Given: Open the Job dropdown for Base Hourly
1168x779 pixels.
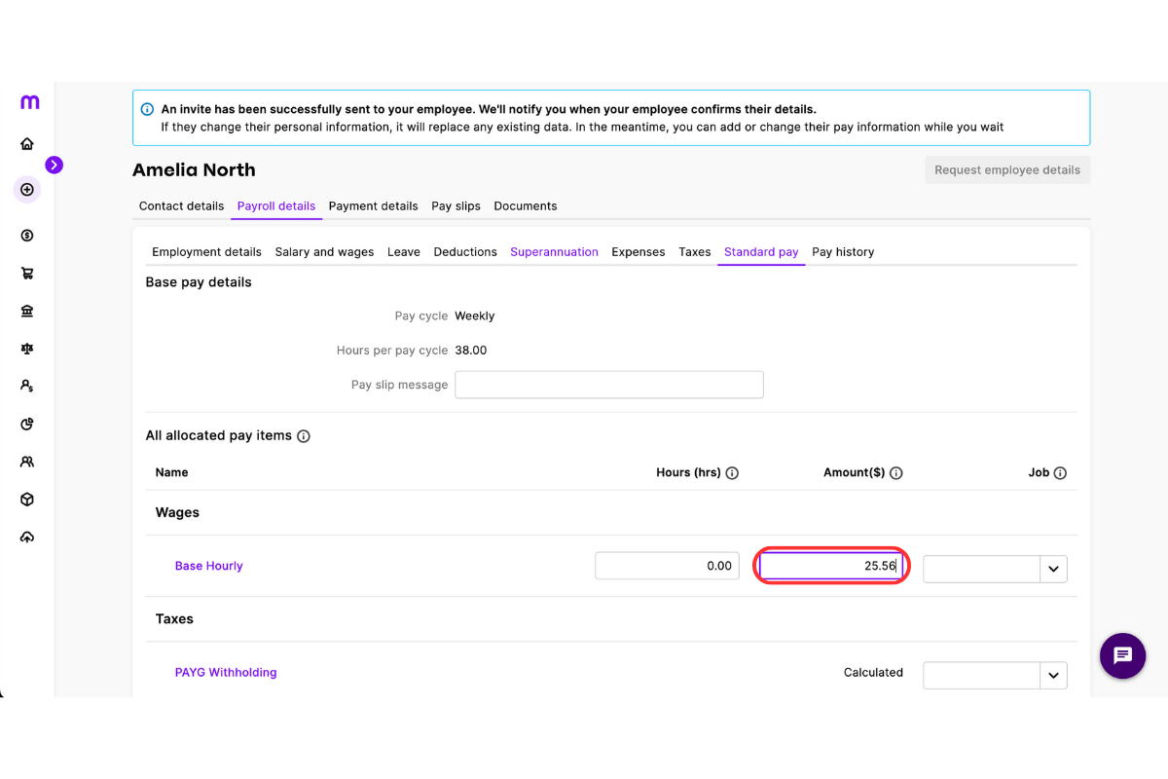Looking at the screenshot, I should 1053,568.
